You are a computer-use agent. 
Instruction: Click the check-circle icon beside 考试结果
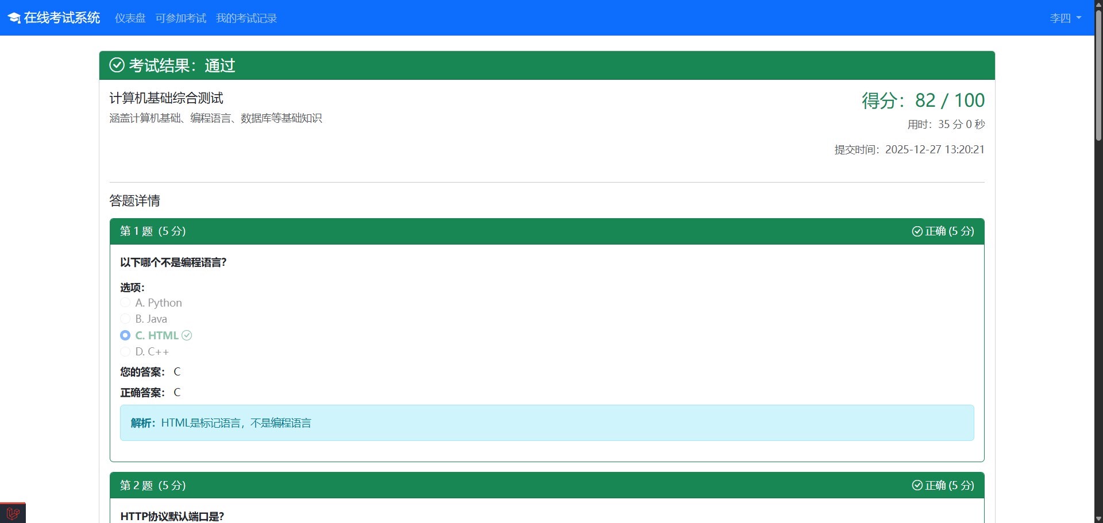[x=117, y=65]
